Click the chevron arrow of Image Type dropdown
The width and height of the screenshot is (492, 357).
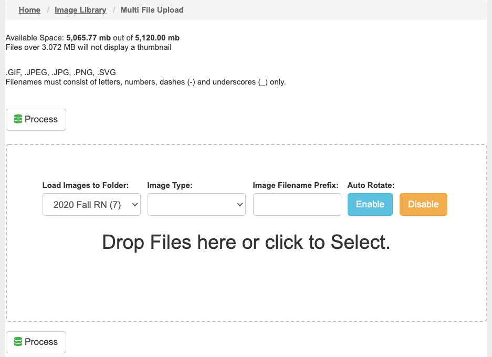coord(240,205)
